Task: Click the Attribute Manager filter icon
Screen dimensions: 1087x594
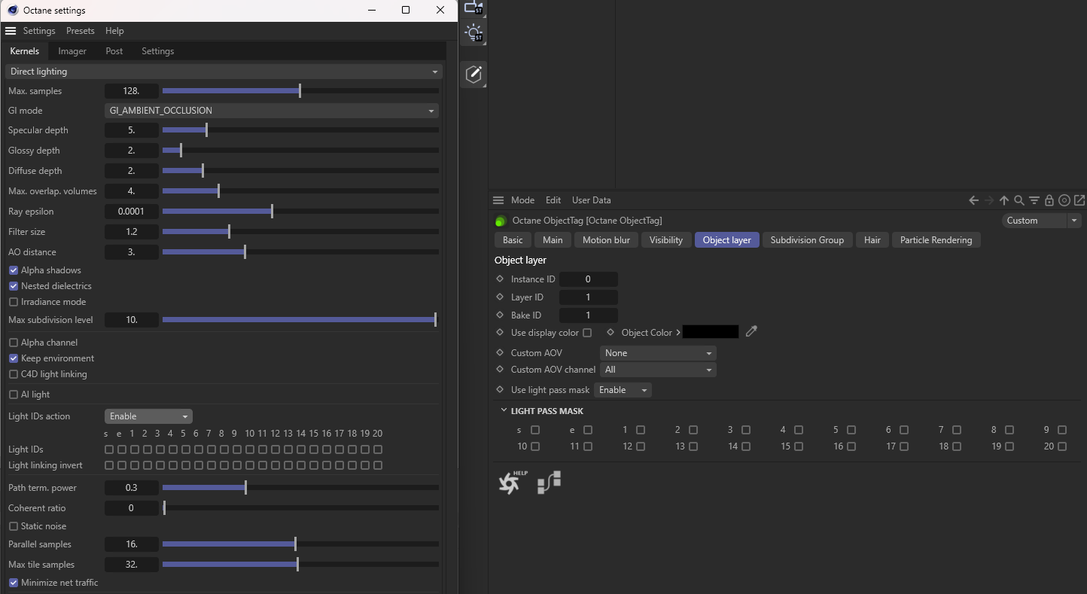Action: (x=1034, y=200)
